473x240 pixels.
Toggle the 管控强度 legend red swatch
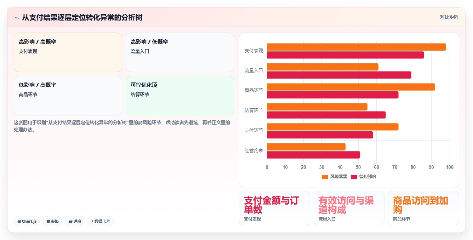354,177
